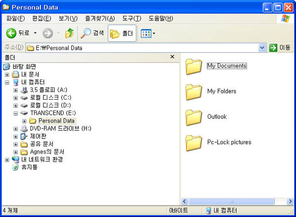
Task: Open the 도움말(H) menu
Action: (x=161, y=18)
